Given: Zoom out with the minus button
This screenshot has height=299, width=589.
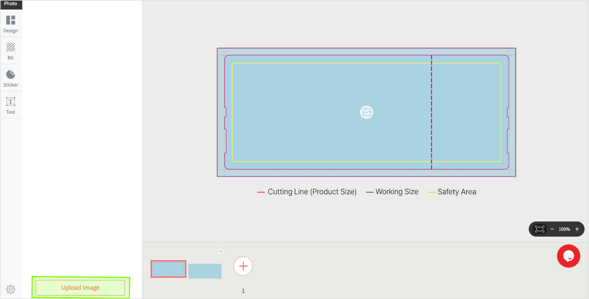Looking at the screenshot, I should pos(552,229).
